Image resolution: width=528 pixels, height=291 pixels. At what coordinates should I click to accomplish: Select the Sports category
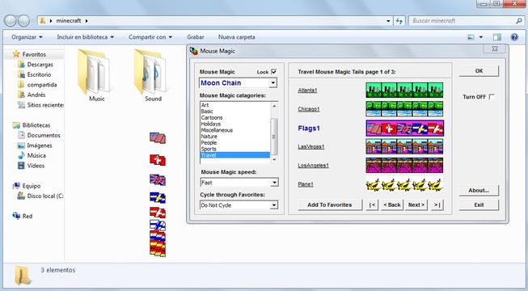(x=209, y=149)
